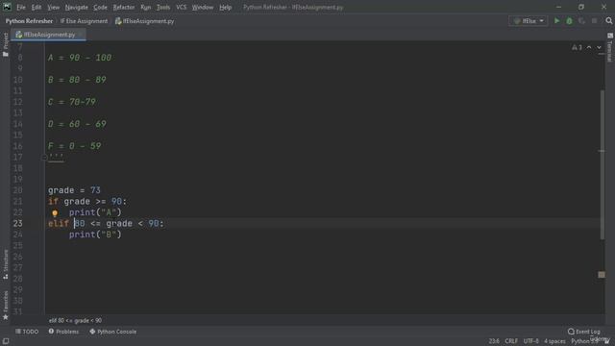Click the cursor position 23:6 indicator
This screenshot has width=615, height=346.
coord(494,341)
